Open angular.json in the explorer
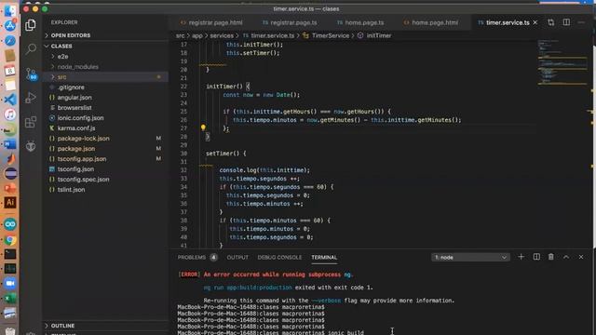596x335 pixels. (74, 97)
